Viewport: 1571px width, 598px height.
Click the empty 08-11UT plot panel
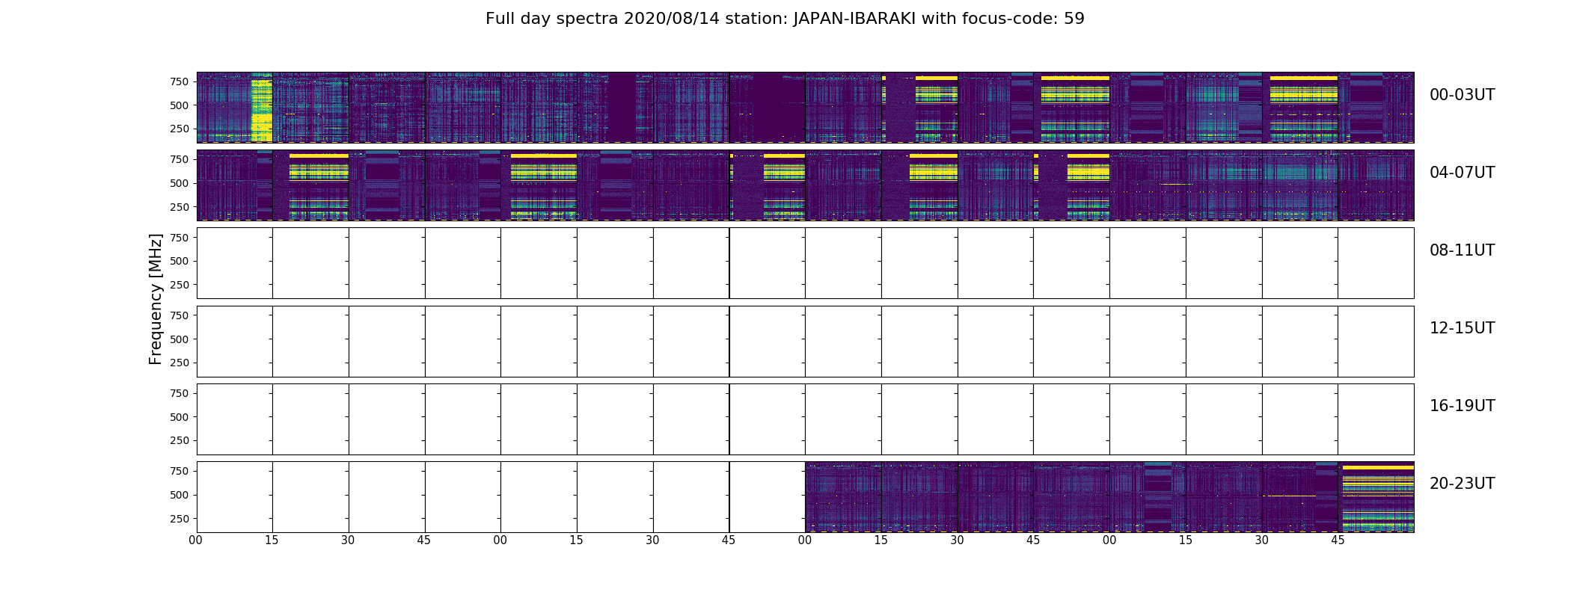point(805,263)
